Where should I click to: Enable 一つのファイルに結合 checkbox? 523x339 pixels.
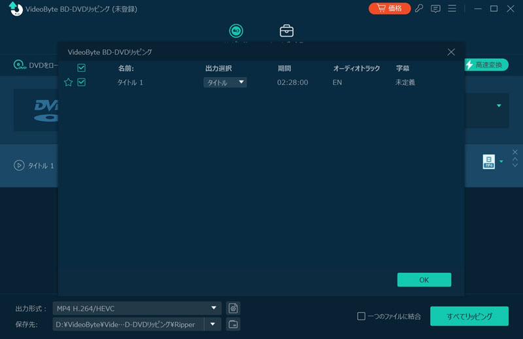tap(361, 316)
